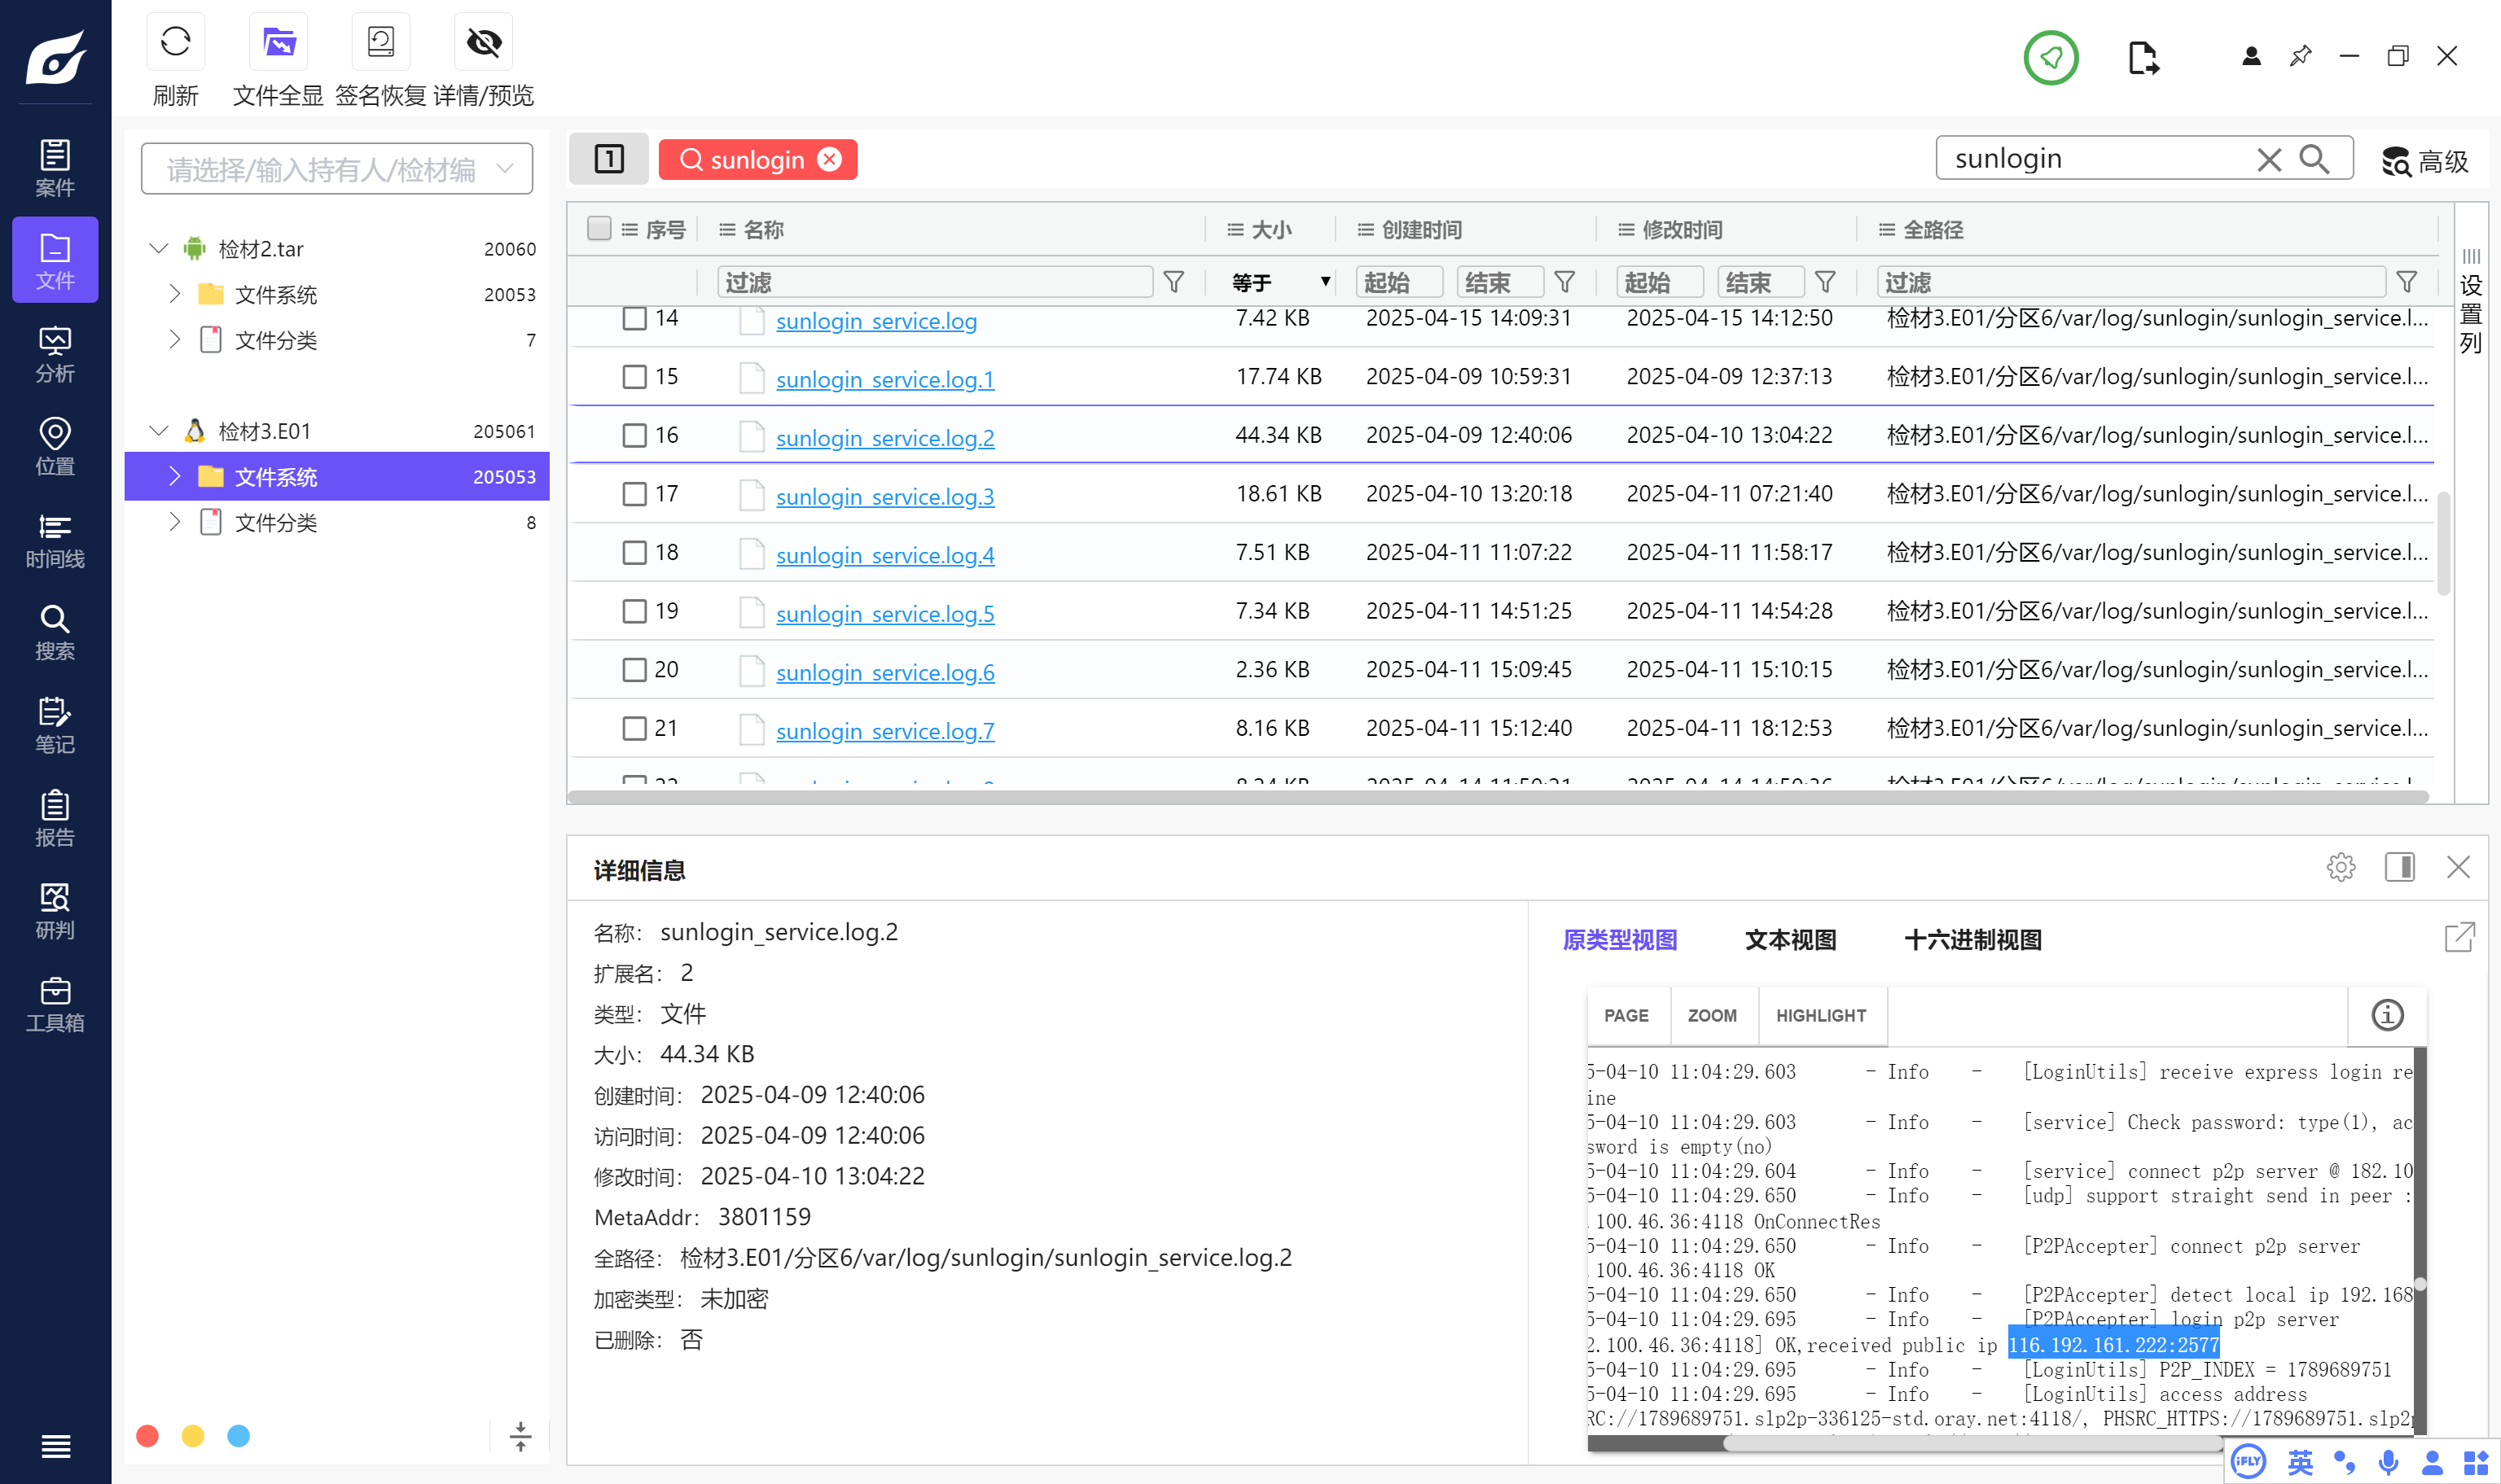
Task: Close the 详细信息 panel
Action: tap(2458, 867)
